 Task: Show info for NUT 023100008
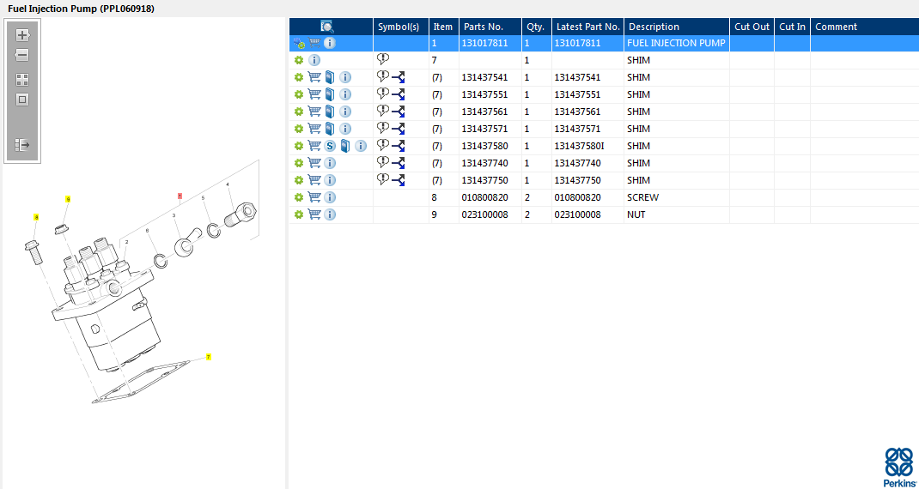pos(330,214)
